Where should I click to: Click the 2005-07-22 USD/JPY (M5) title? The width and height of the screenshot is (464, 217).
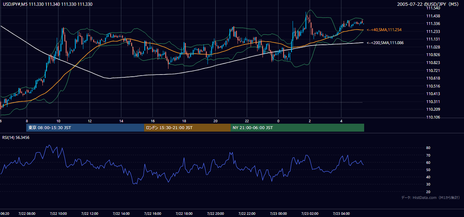click(x=428, y=4)
